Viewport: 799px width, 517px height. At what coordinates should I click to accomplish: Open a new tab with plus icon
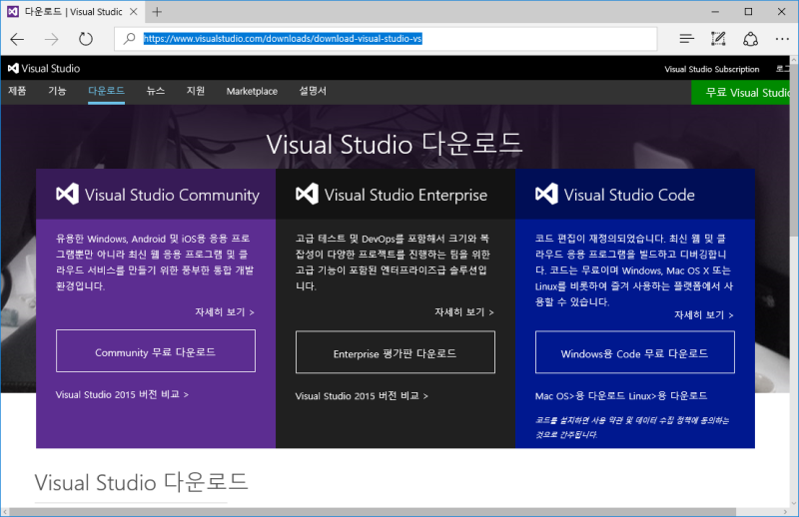[x=157, y=12]
